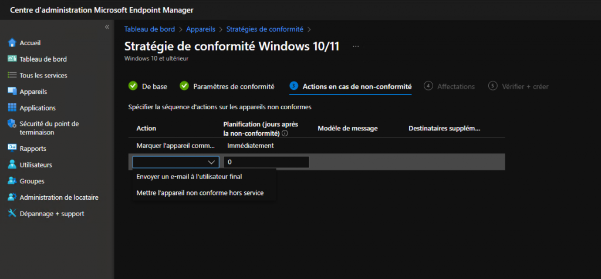Click the step 5 circle icon
This screenshot has height=279, width=601.
click(x=493, y=86)
